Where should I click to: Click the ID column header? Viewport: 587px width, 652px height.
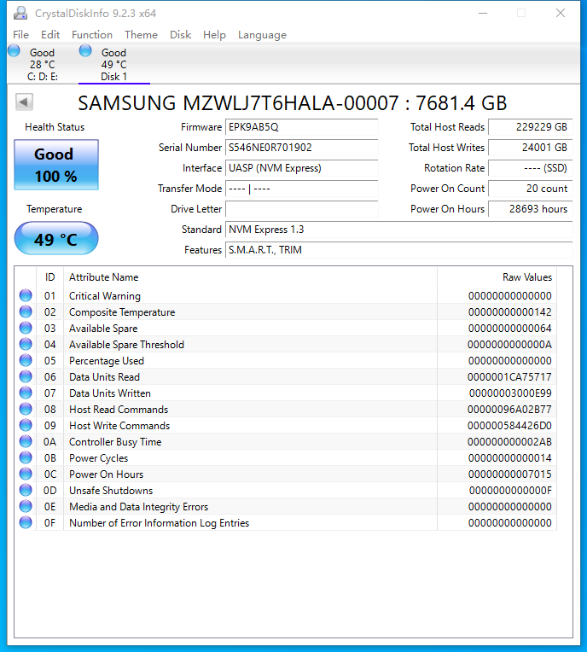click(x=49, y=277)
